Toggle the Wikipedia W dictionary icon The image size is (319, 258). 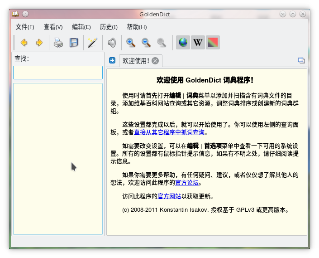tap(198, 42)
